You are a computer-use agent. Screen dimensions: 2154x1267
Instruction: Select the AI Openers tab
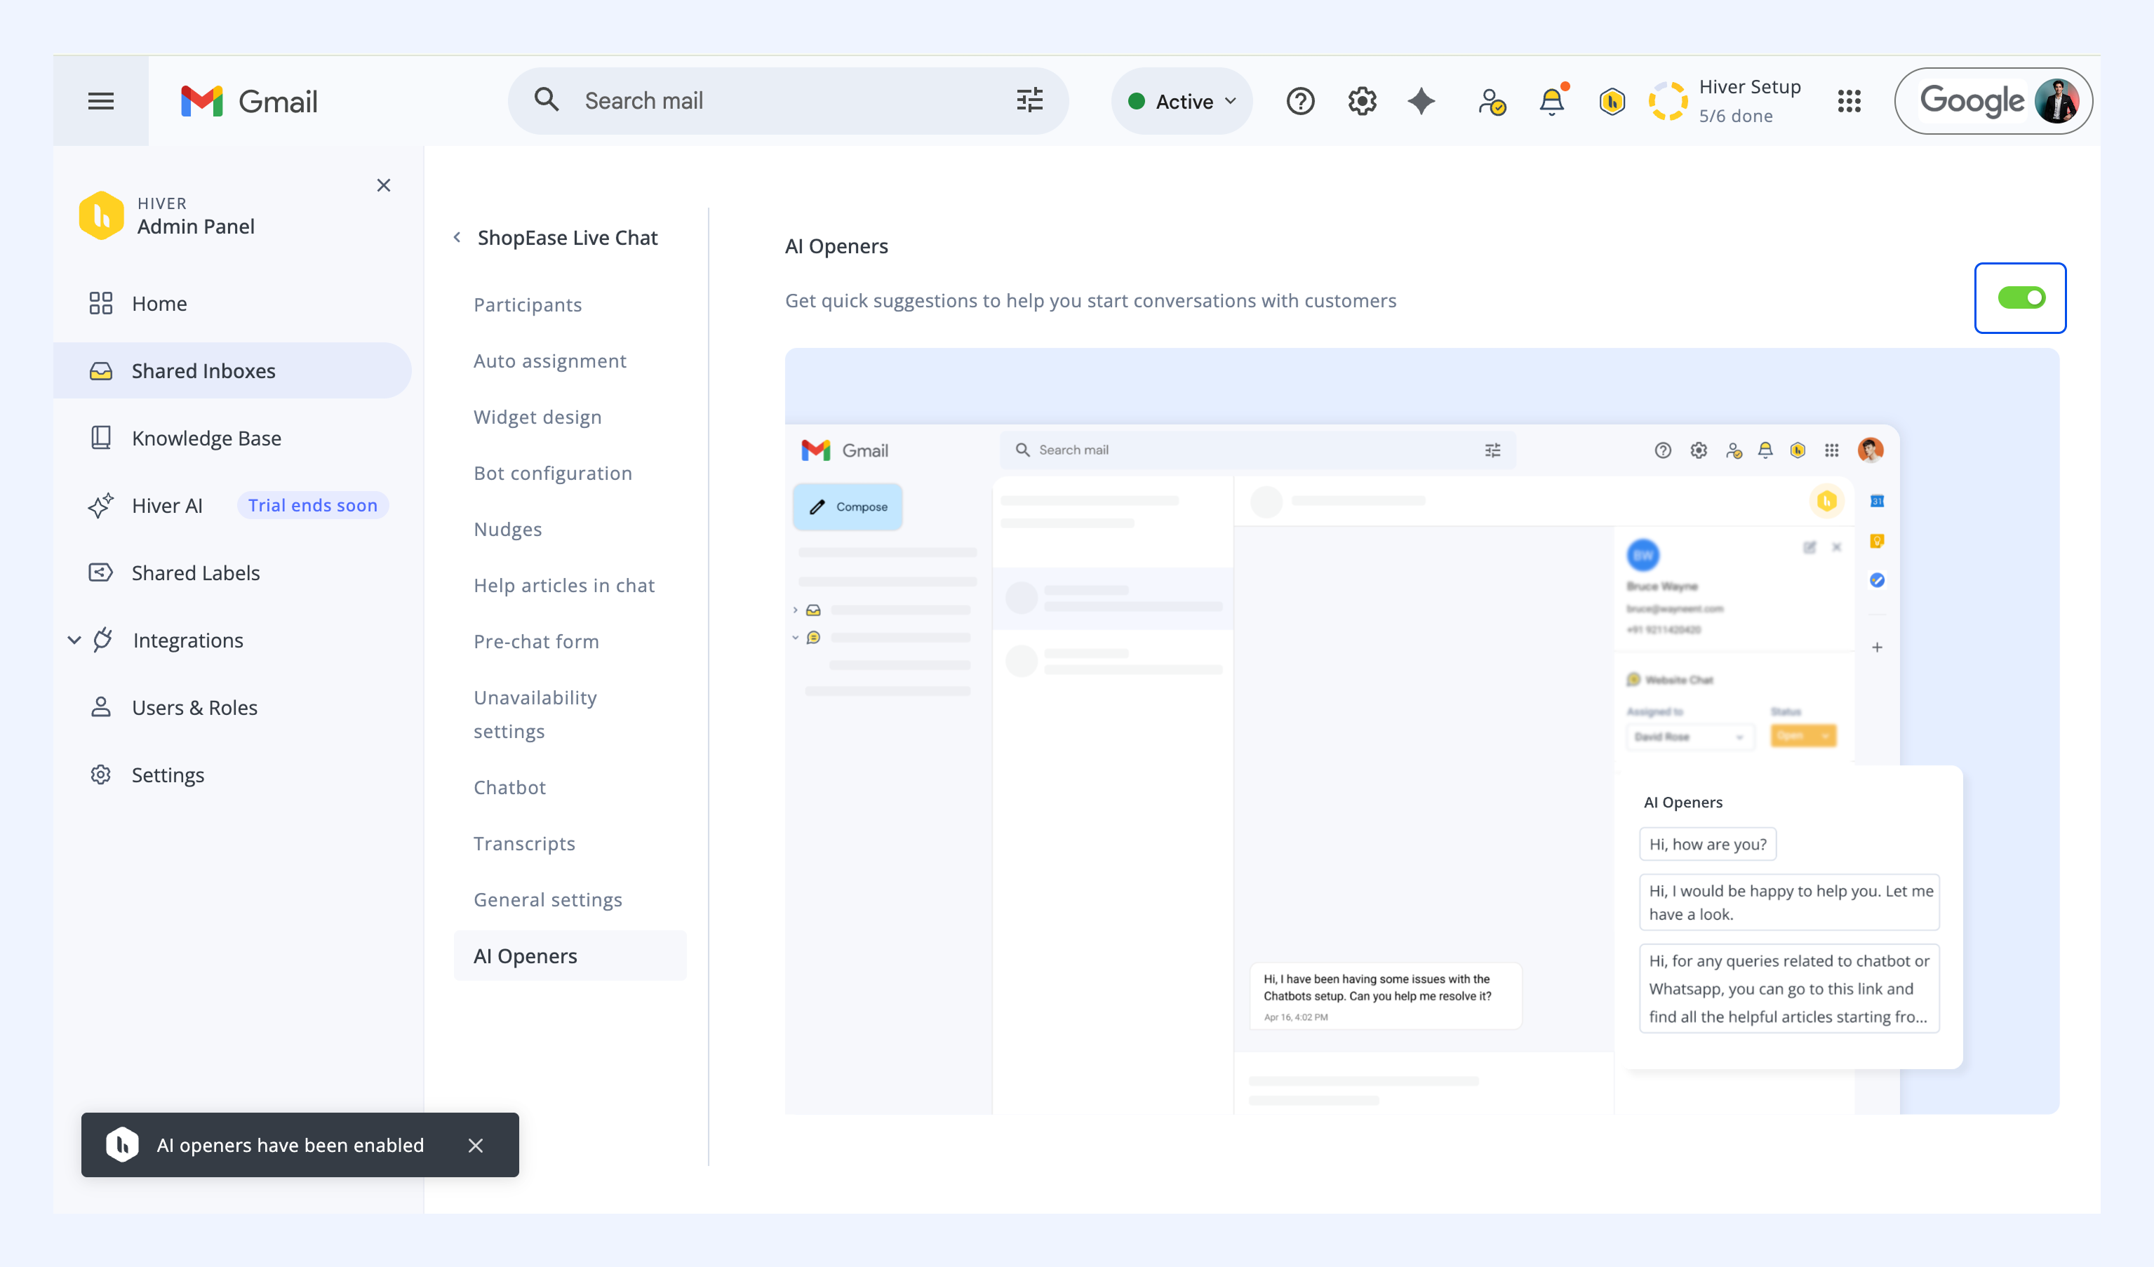(570, 956)
